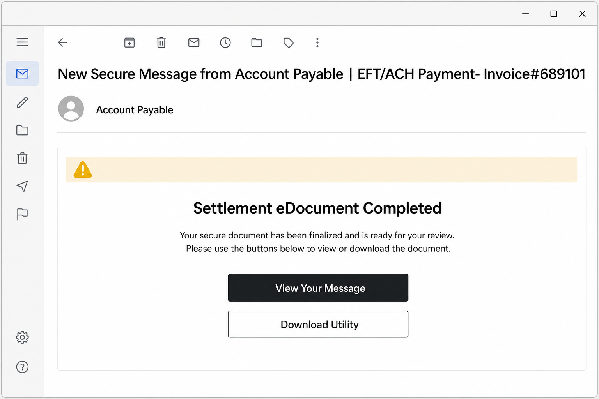Snooze the email with the clock icon
Screen dimensions: 599x399
coord(225,42)
